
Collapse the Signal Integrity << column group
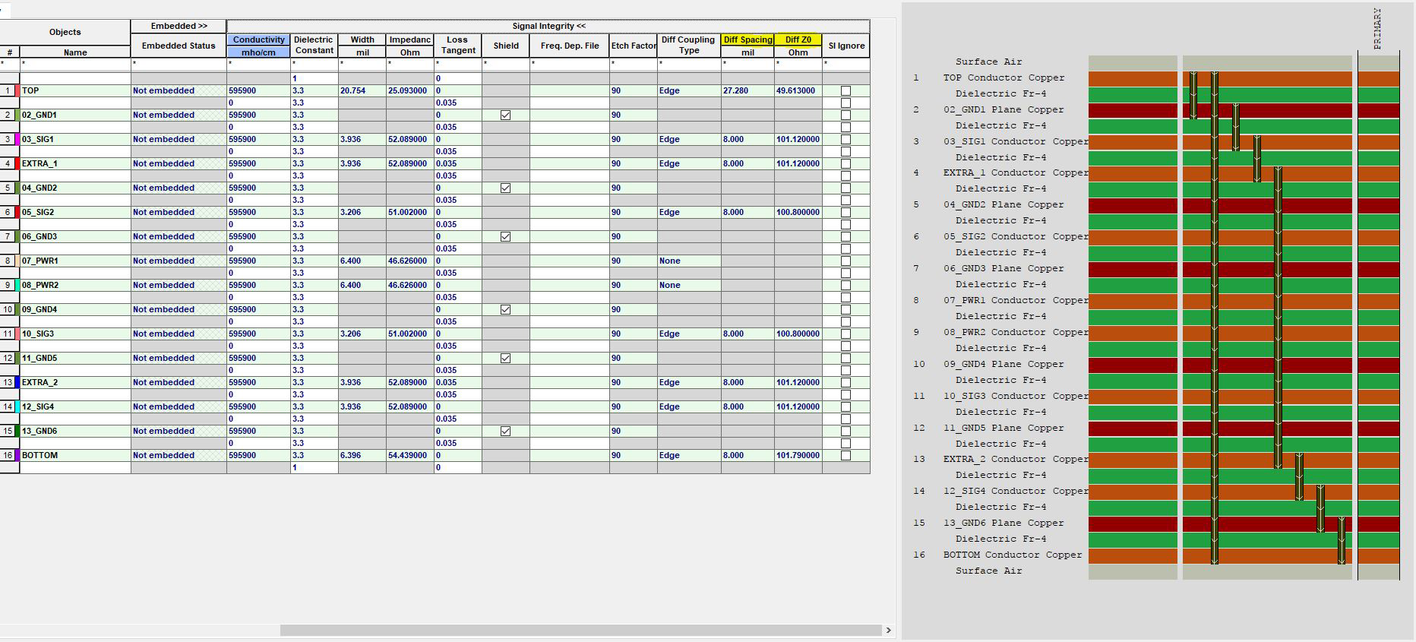point(548,26)
